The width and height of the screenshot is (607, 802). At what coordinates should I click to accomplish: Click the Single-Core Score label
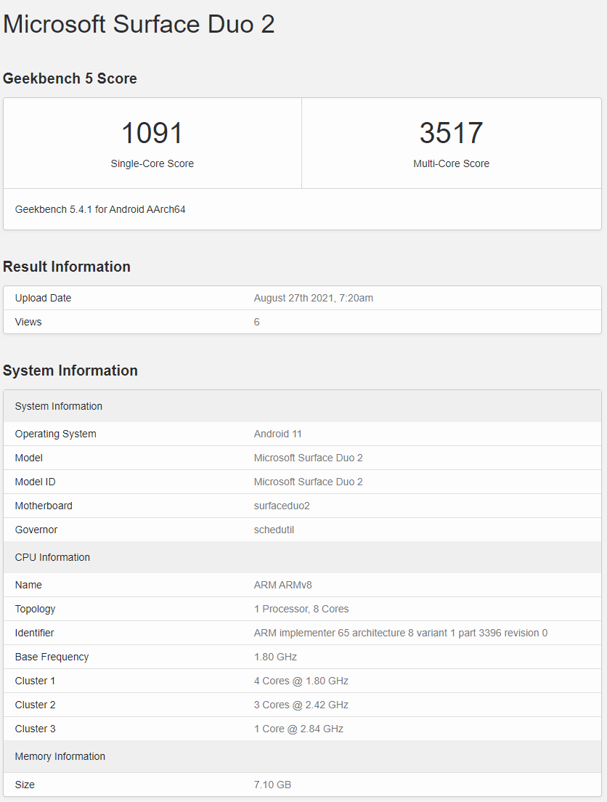click(152, 163)
